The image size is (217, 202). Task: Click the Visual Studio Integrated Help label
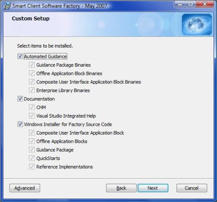(x=66, y=116)
